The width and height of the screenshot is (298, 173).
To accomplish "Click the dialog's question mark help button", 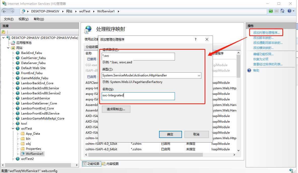I will [196, 39].
